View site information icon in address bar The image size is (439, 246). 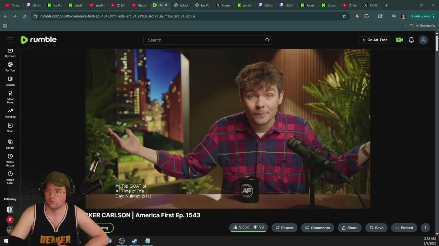pos(35,16)
